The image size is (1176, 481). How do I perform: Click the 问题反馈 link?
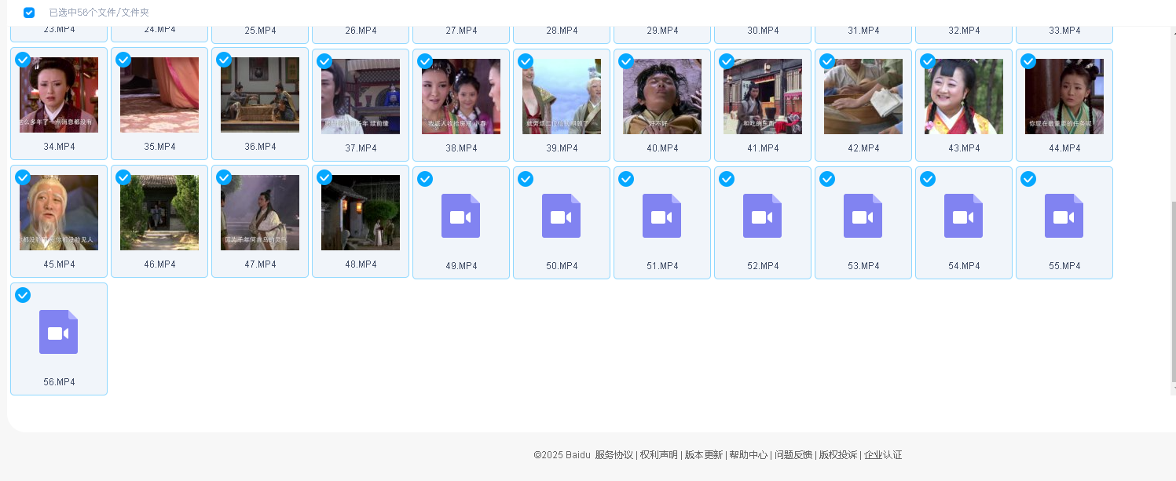tap(793, 455)
